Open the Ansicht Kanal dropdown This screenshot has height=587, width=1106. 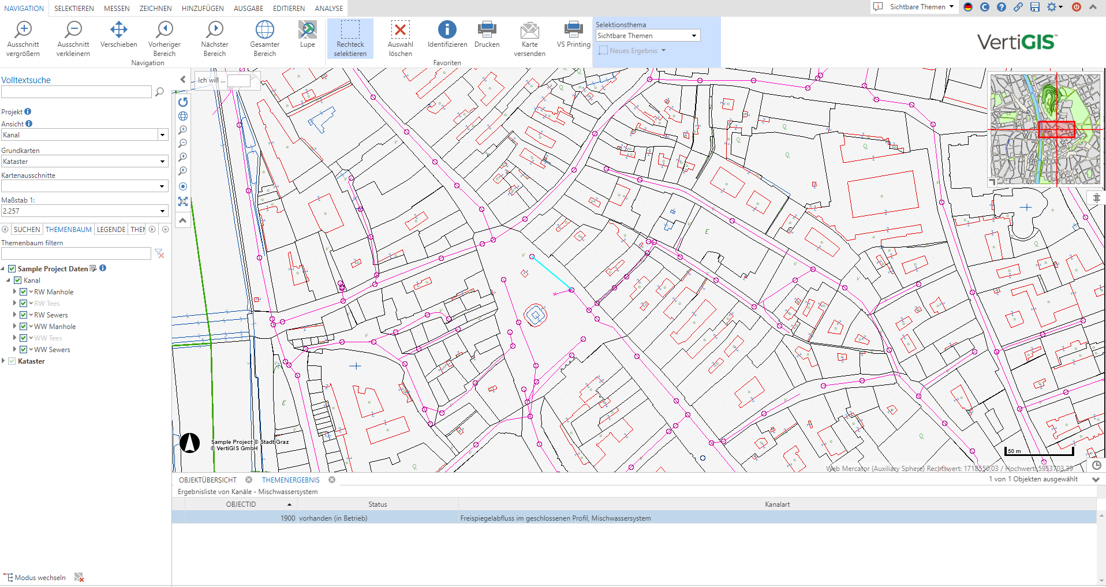(162, 135)
